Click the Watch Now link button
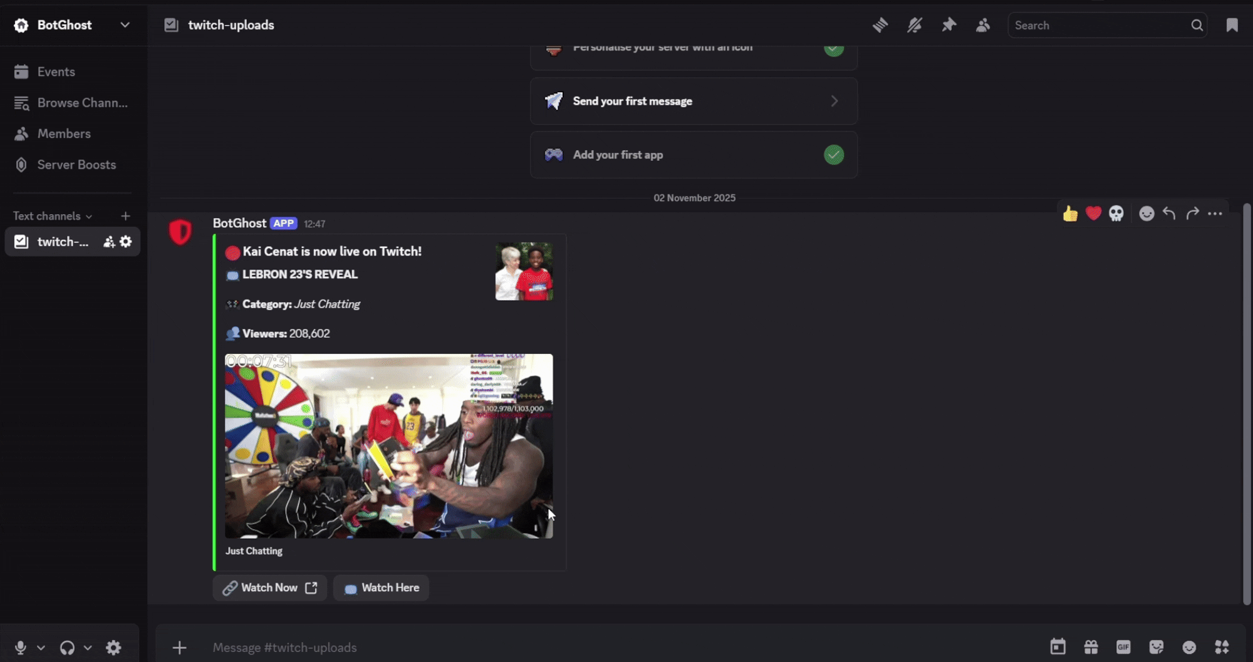 coord(269,587)
